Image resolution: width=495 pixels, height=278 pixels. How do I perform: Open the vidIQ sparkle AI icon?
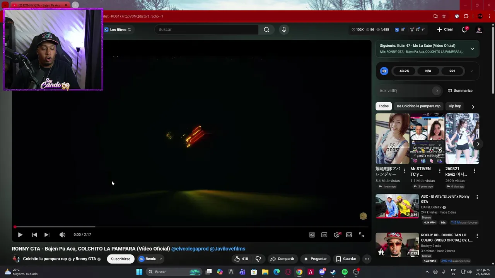(423, 29)
